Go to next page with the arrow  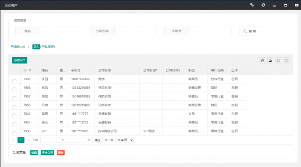click(28, 140)
